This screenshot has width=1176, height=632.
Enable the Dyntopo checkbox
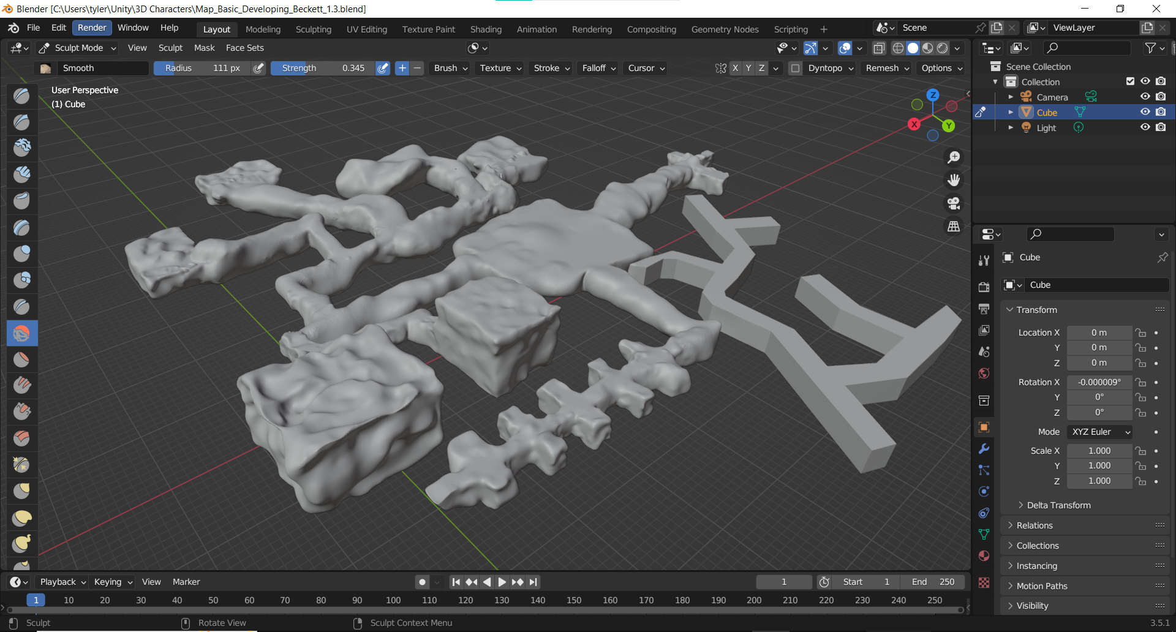pos(795,68)
